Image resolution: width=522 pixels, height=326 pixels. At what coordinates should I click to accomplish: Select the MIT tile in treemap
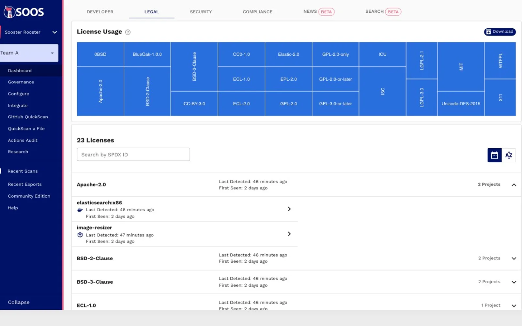point(461,67)
